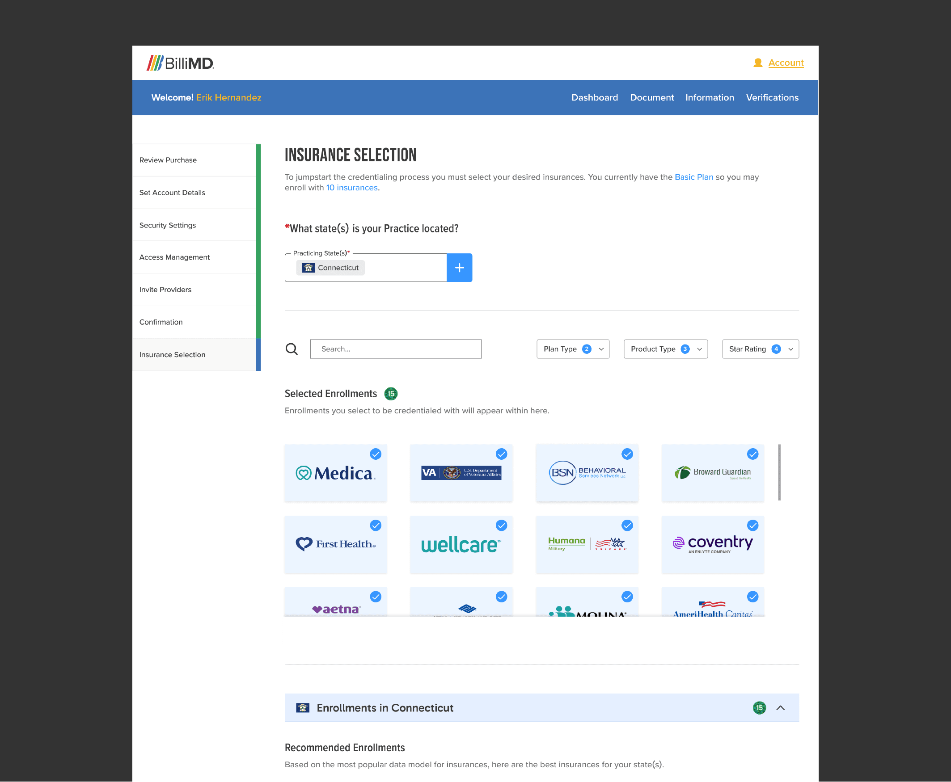The width and height of the screenshot is (951, 782).
Task: Open the Product Type filter dropdown
Action: pyautogui.click(x=665, y=349)
